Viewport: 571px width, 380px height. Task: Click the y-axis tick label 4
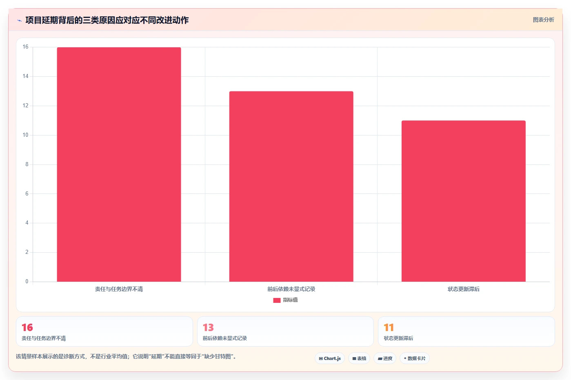27,223
